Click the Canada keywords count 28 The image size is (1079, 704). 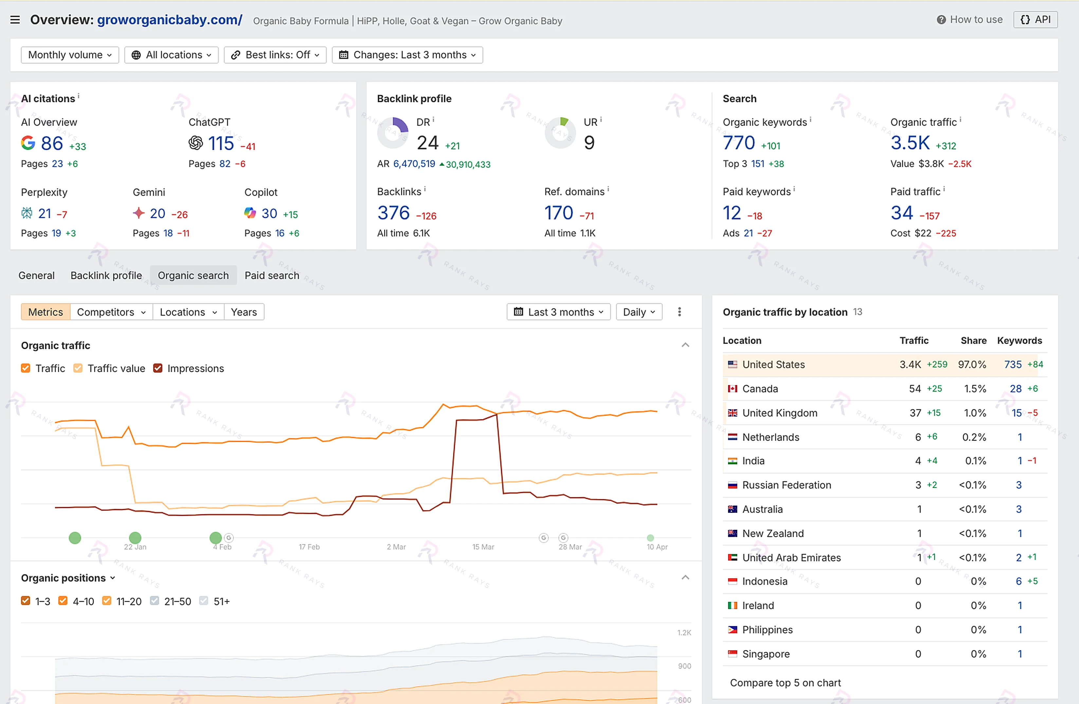(x=1015, y=389)
